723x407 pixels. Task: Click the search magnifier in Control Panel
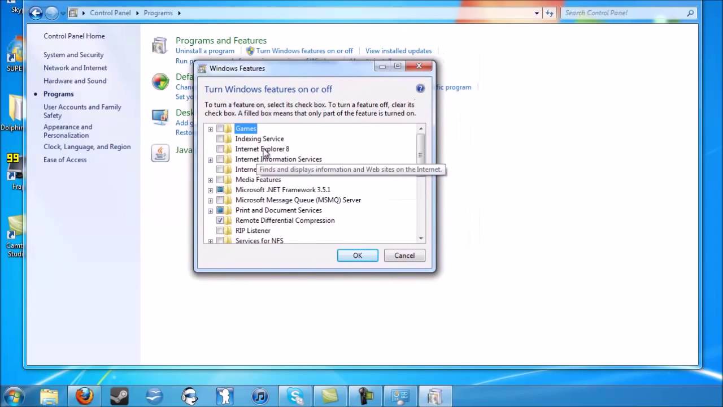tap(690, 12)
